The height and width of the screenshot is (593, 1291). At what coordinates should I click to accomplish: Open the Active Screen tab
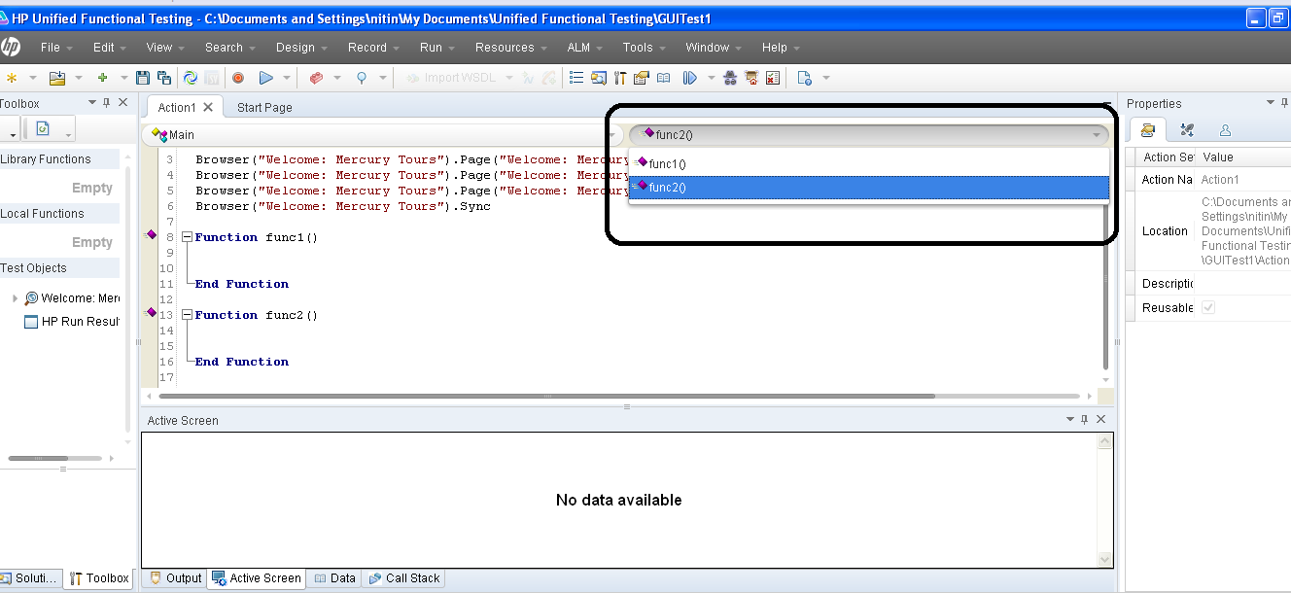(256, 577)
